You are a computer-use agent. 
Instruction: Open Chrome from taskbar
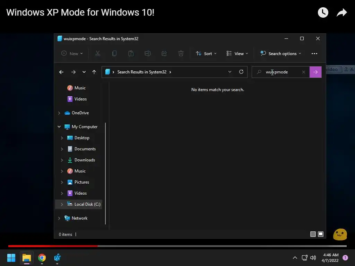[42, 258]
